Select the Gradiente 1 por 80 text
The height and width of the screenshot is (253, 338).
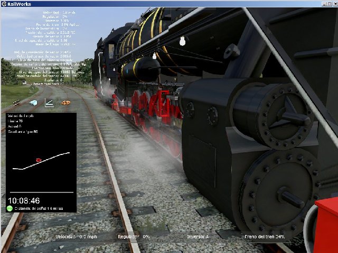(23, 131)
